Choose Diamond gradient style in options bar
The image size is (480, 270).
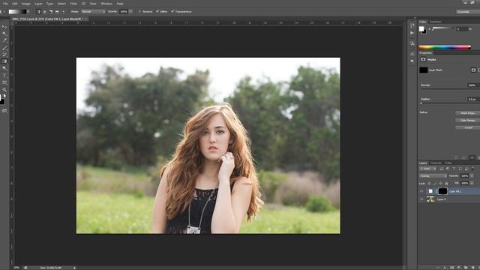point(63,12)
